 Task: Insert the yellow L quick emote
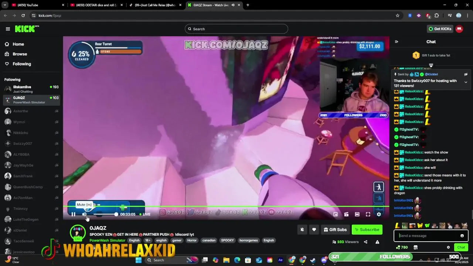pyautogui.click(x=397, y=226)
